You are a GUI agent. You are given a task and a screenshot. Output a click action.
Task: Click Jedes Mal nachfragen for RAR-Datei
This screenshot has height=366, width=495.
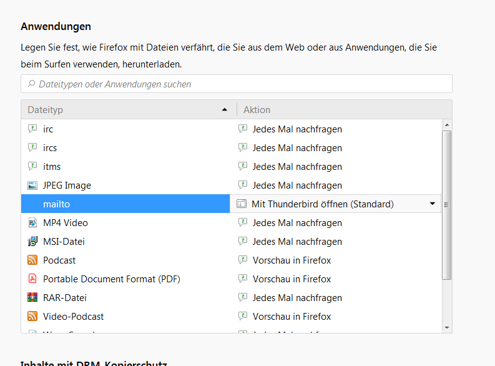(x=297, y=298)
